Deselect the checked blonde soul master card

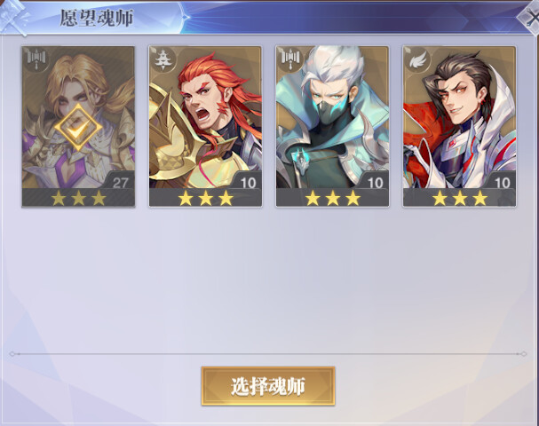(x=78, y=127)
